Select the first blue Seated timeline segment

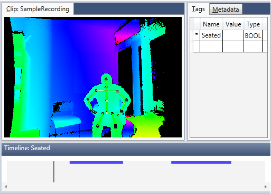[x=96, y=162]
